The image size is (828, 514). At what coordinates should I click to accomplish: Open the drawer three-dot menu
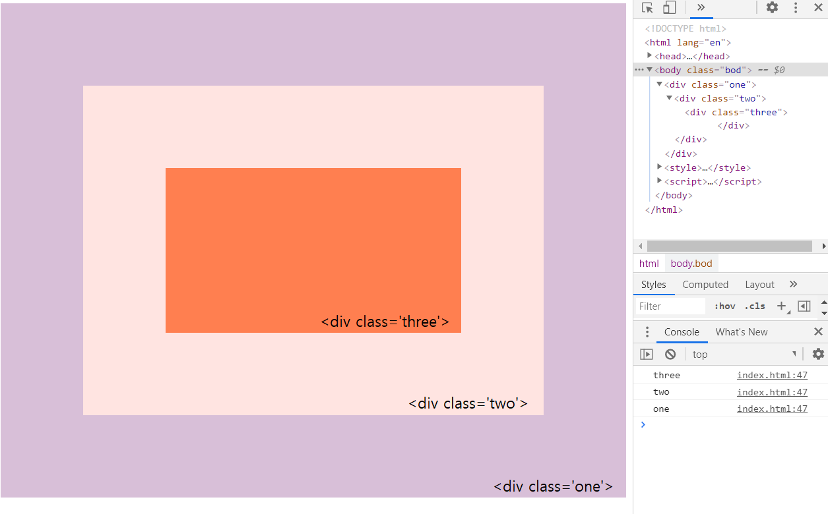[x=647, y=332]
